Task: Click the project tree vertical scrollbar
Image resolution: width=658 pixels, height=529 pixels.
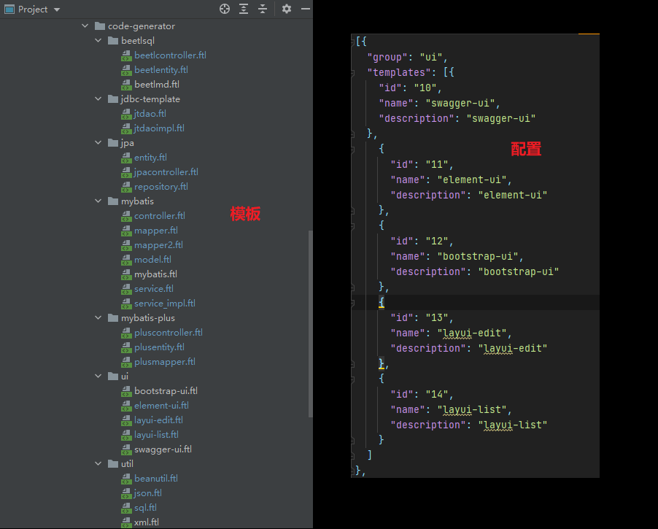Action: tap(311, 321)
